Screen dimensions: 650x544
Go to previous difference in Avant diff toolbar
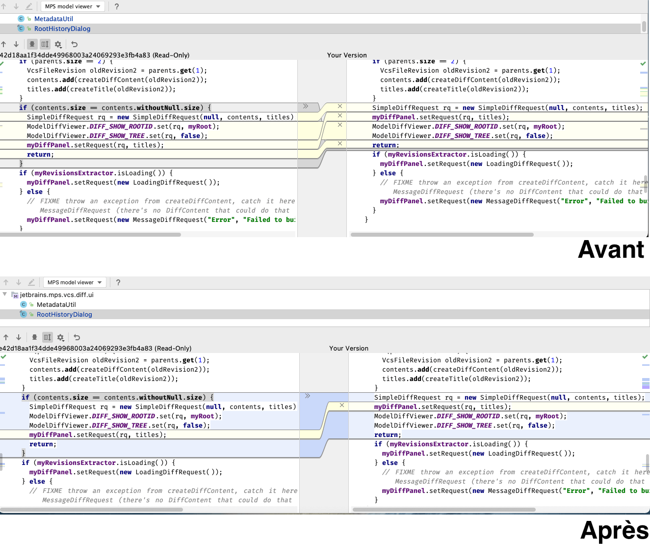[x=4, y=44]
